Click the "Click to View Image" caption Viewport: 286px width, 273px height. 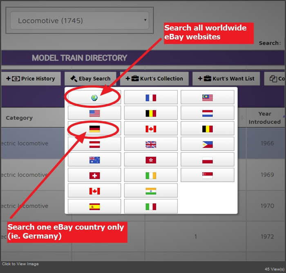coord(20,264)
